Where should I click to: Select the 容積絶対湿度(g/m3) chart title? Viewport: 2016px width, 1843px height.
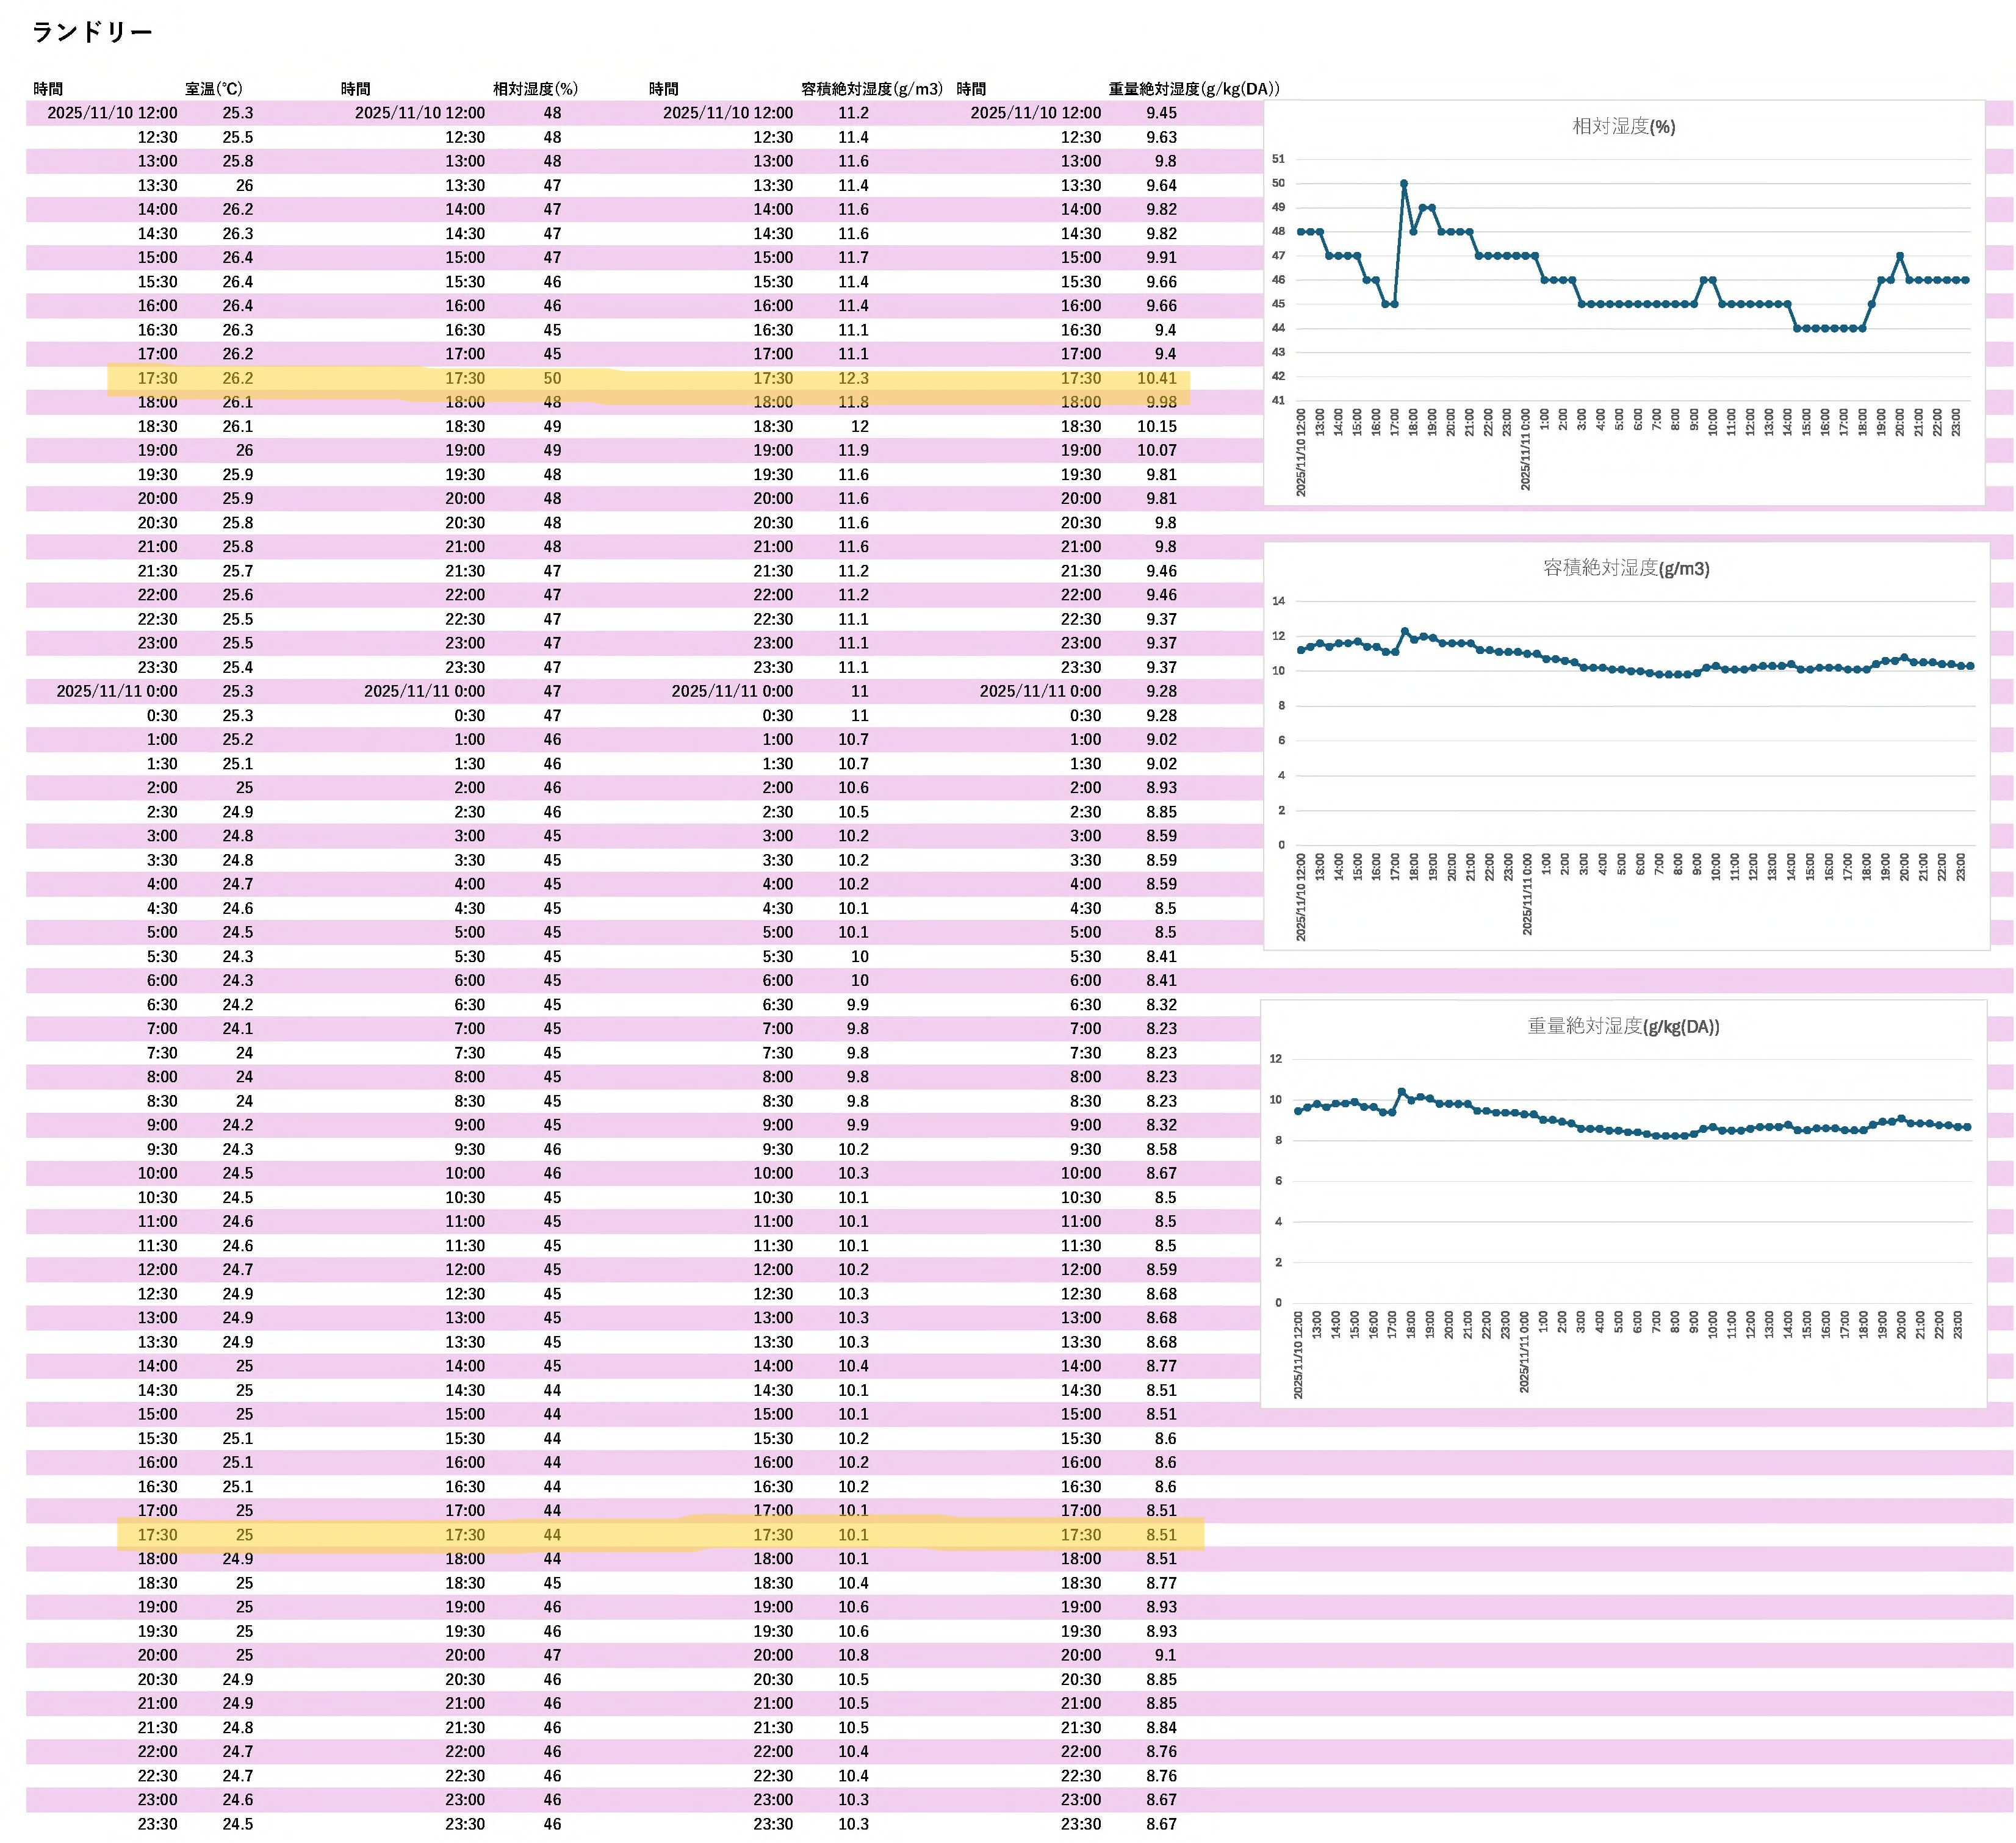pyautogui.click(x=1626, y=568)
